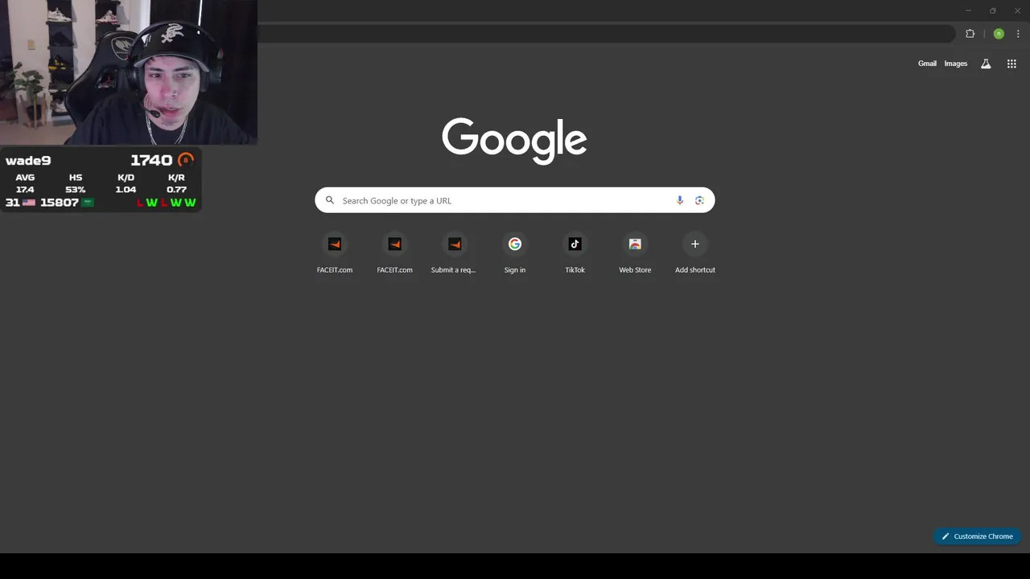Viewport: 1030px width, 579px height.
Task: Click the Add shortcut plus tile
Action: (x=695, y=253)
